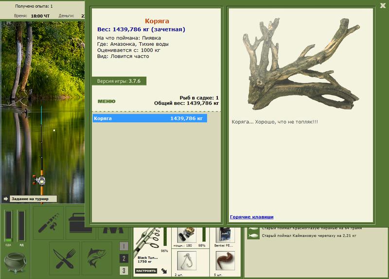The height and width of the screenshot is (279, 389).
Task: Click the fish icon next to Каймановую черепаху message
Action: click(253, 236)
